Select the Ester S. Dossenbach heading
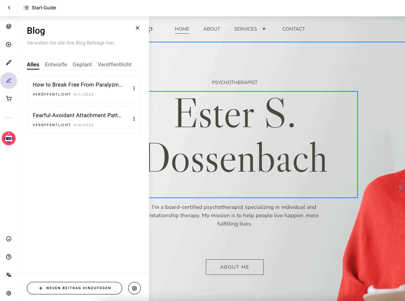405x301 pixels. pyautogui.click(x=254, y=145)
